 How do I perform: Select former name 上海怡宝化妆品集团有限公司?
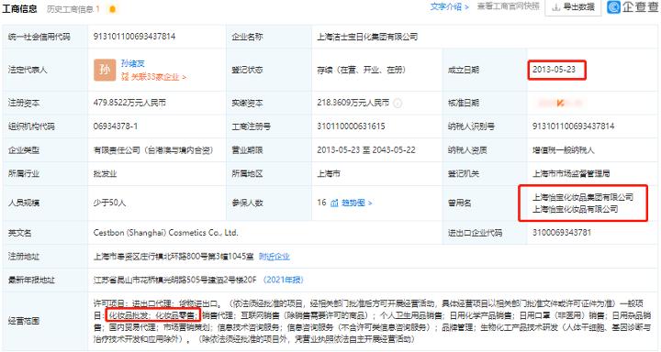pyautogui.click(x=583, y=197)
